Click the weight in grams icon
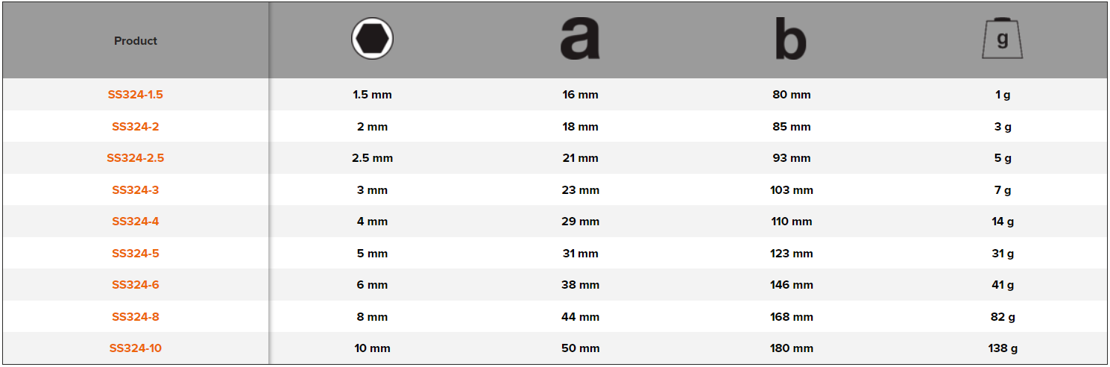This screenshot has height=367, width=1110. [1002, 40]
